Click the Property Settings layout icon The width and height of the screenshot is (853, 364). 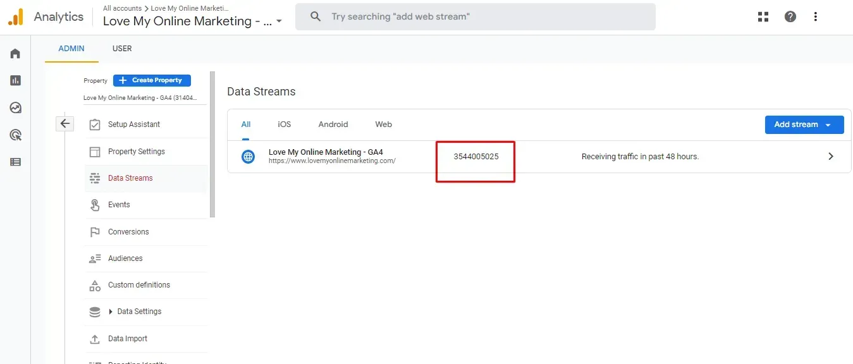point(95,152)
